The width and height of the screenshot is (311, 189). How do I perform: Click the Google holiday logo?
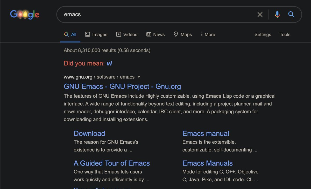click(25, 14)
